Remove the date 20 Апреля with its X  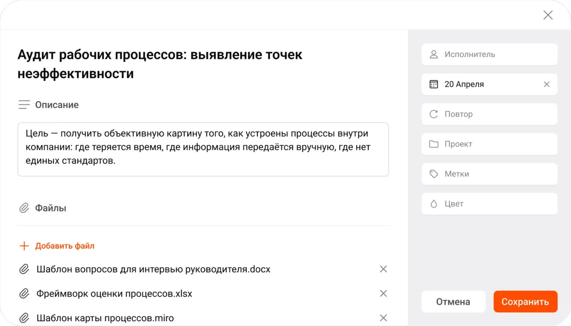point(546,84)
